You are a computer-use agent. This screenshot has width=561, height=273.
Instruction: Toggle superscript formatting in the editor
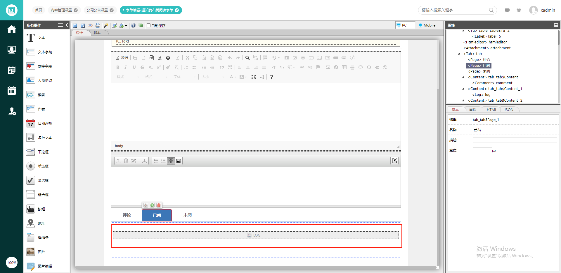click(x=159, y=67)
